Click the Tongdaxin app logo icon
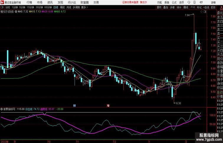 click(2, 2)
